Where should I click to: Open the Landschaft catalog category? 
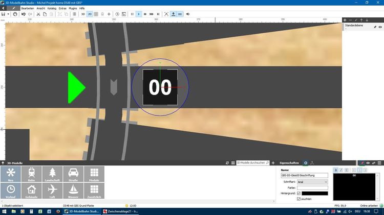[52, 174]
